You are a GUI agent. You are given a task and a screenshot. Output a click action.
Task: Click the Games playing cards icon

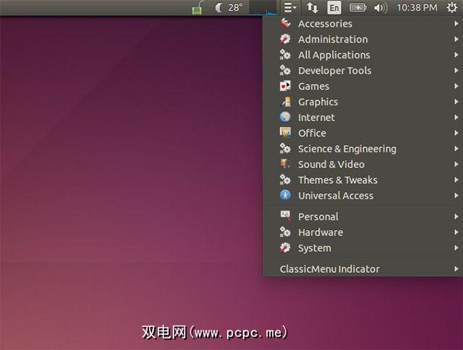[x=285, y=86]
